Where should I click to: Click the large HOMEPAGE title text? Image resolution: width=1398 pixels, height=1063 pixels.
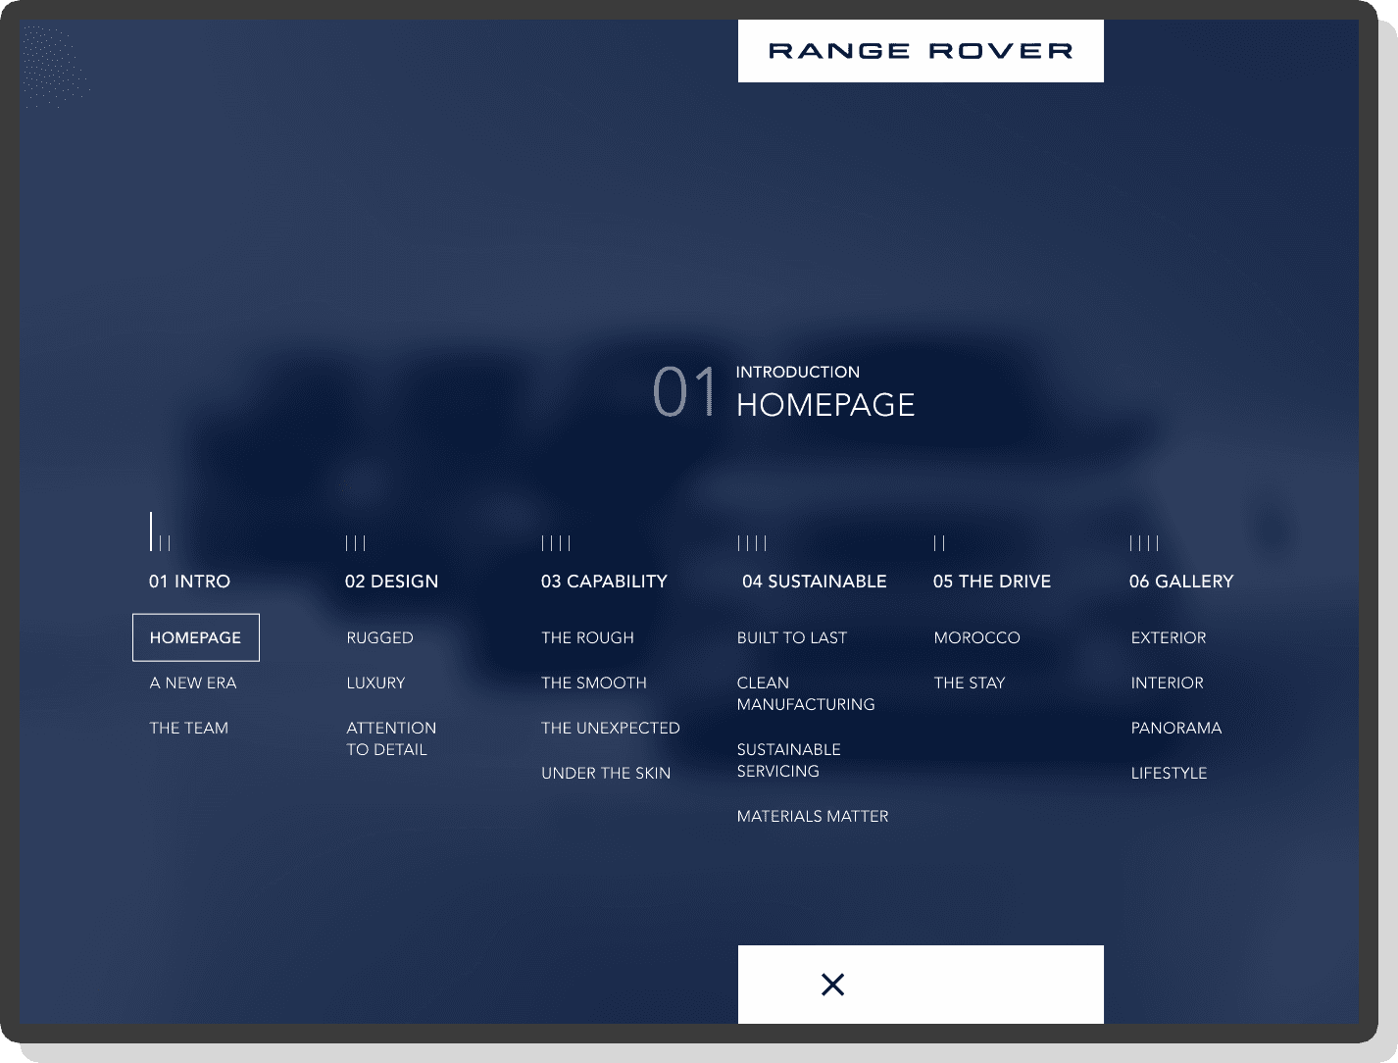pyautogui.click(x=825, y=405)
